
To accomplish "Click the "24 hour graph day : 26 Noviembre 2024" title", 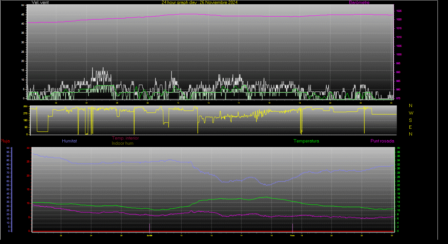I will (199, 2).
